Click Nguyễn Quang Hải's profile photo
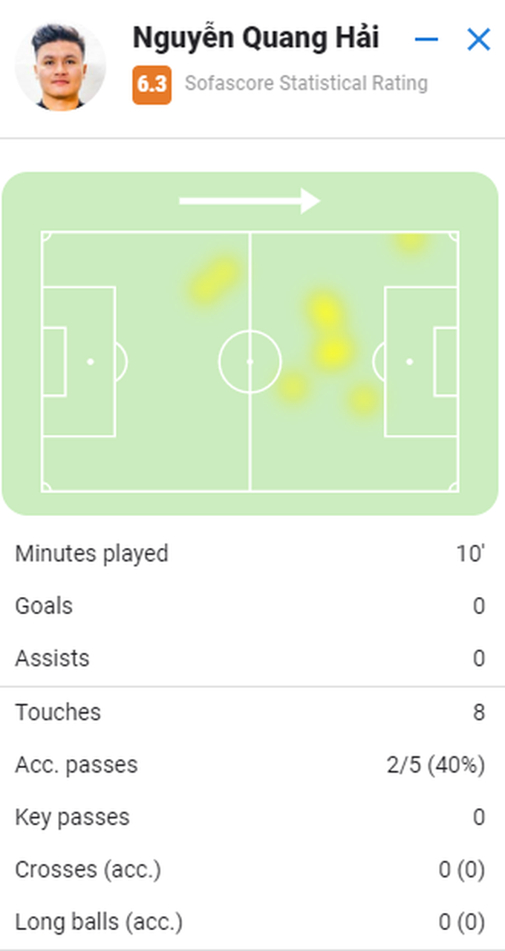Screen dimensions: 505x951 click(60, 67)
